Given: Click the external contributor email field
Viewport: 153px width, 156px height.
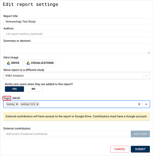Looking at the screenshot, I should (67, 134).
